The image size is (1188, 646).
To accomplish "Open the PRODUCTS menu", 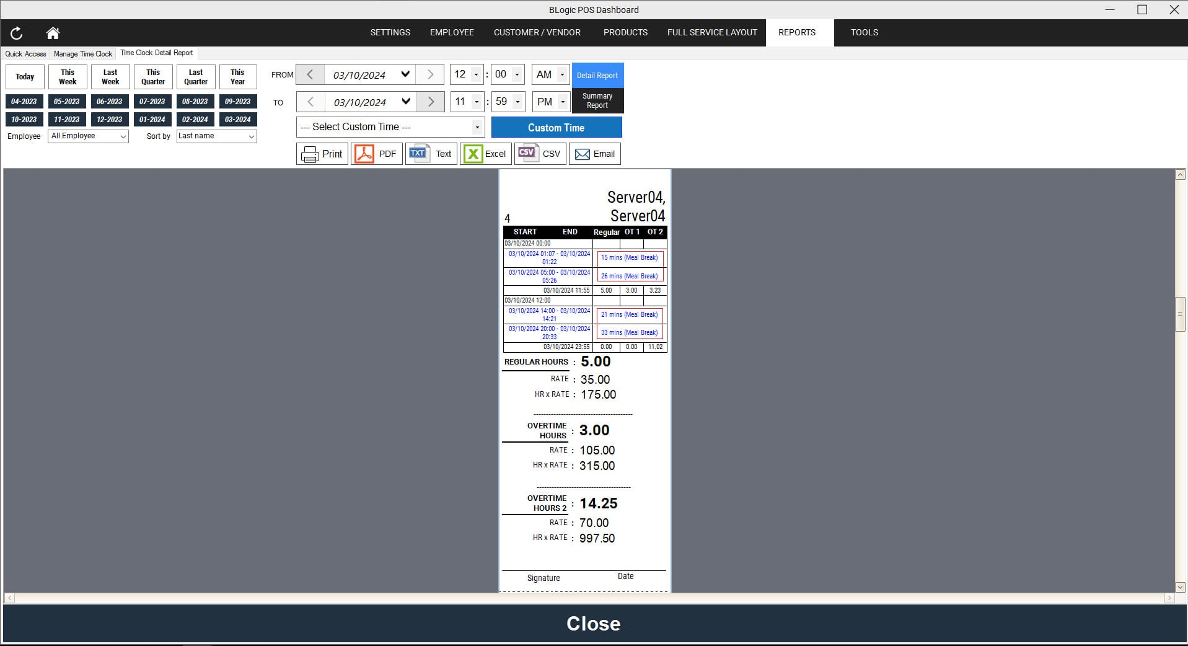I will tap(625, 32).
